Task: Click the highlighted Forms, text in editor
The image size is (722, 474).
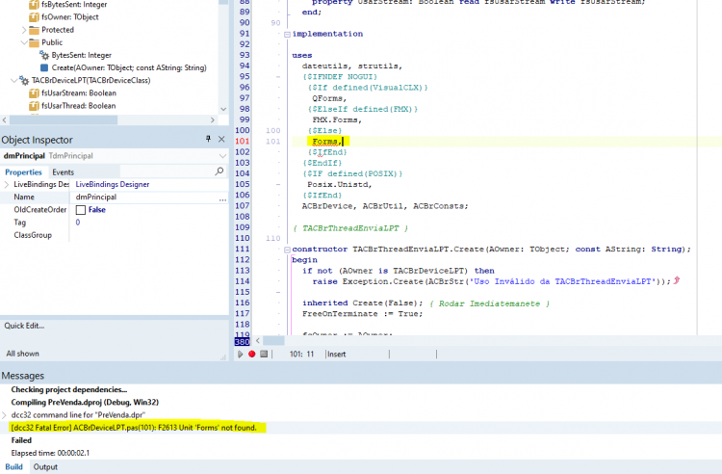Action: (327, 142)
